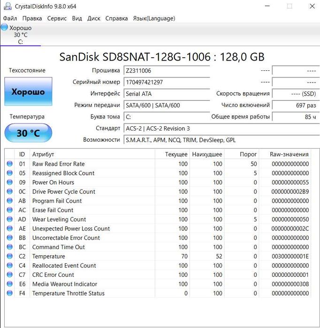Click status orb of Drive Power Cycle Count
320x328 pixels.
pos(10,191)
